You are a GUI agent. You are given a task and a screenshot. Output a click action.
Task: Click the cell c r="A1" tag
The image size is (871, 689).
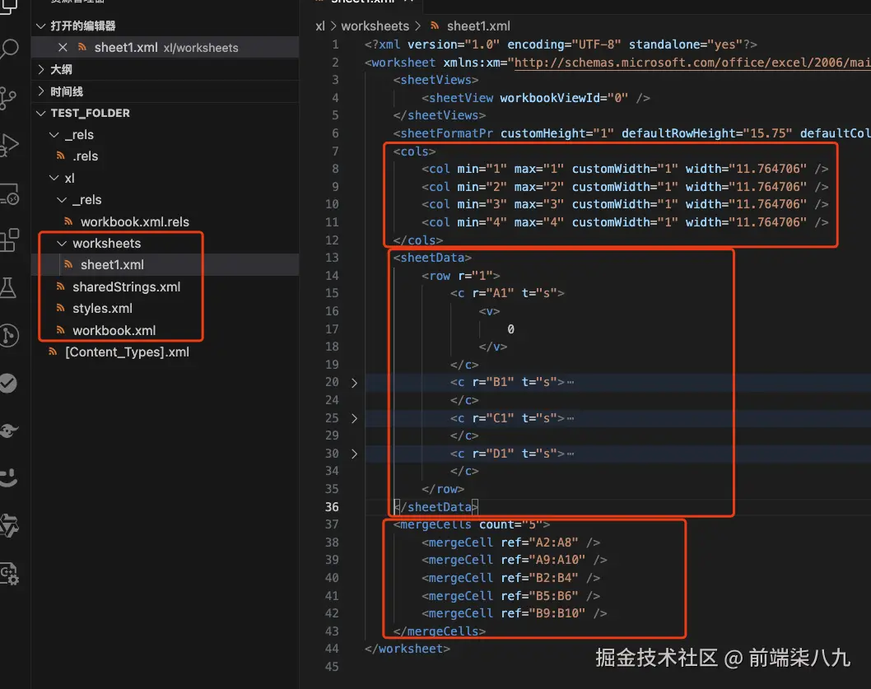(x=507, y=293)
